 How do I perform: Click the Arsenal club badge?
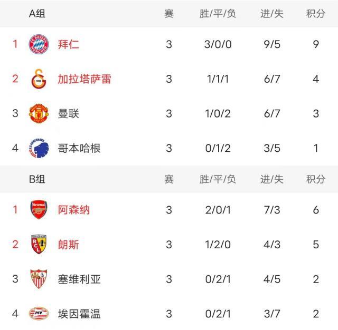coord(40,210)
